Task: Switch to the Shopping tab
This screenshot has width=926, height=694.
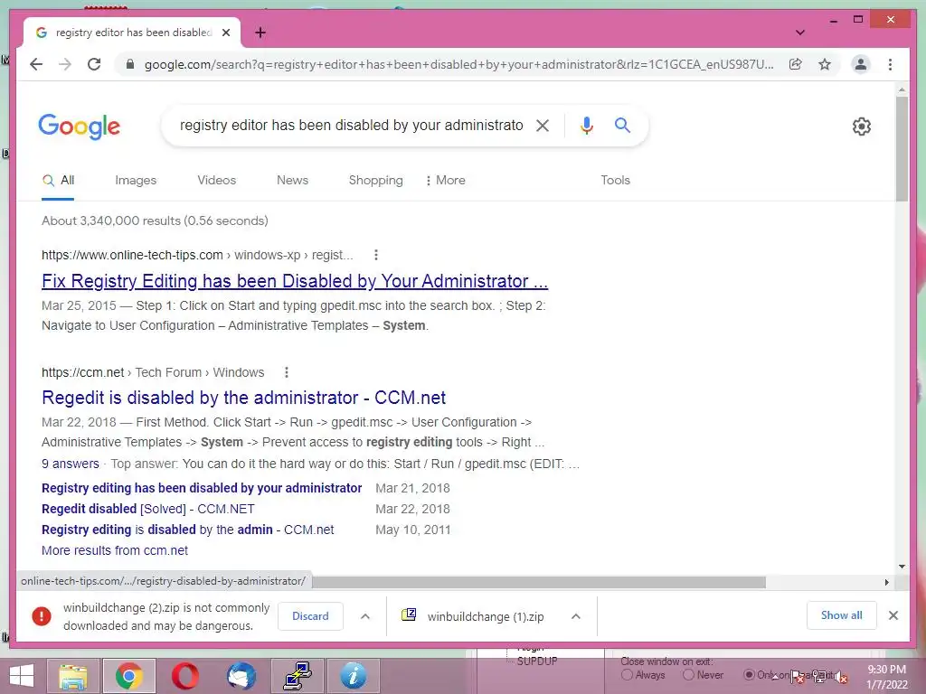Action: click(x=375, y=180)
